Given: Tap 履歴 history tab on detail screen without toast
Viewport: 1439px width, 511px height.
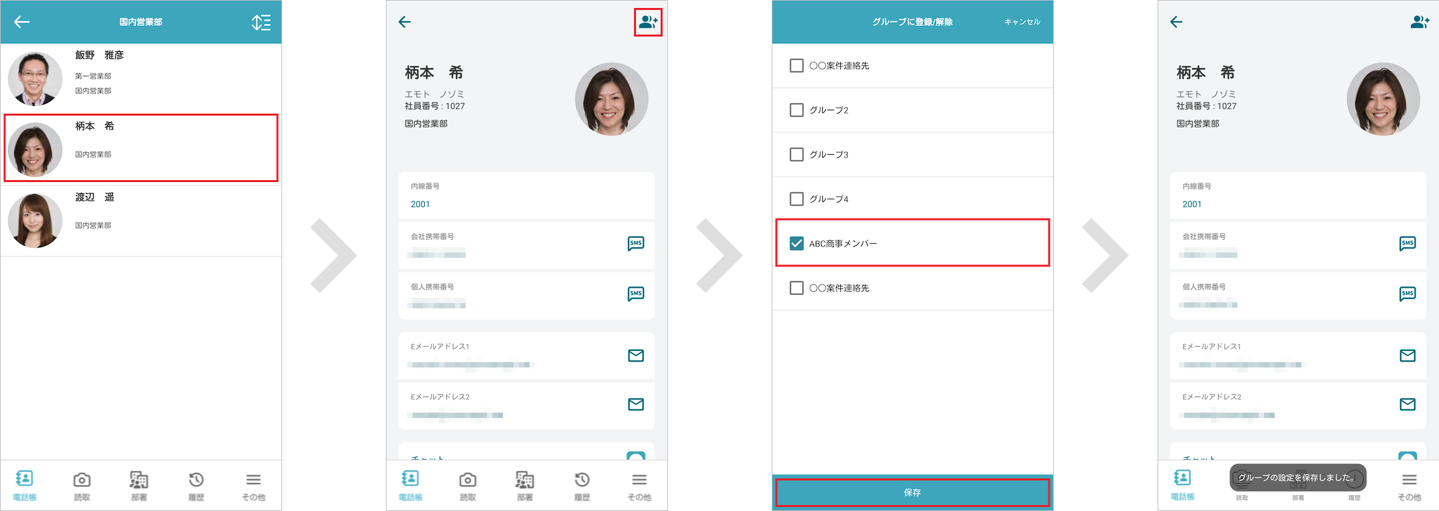Looking at the screenshot, I should [582, 486].
